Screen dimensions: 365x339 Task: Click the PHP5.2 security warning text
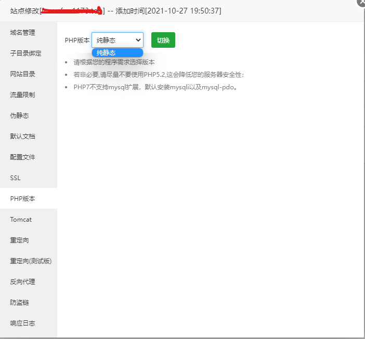coord(159,75)
